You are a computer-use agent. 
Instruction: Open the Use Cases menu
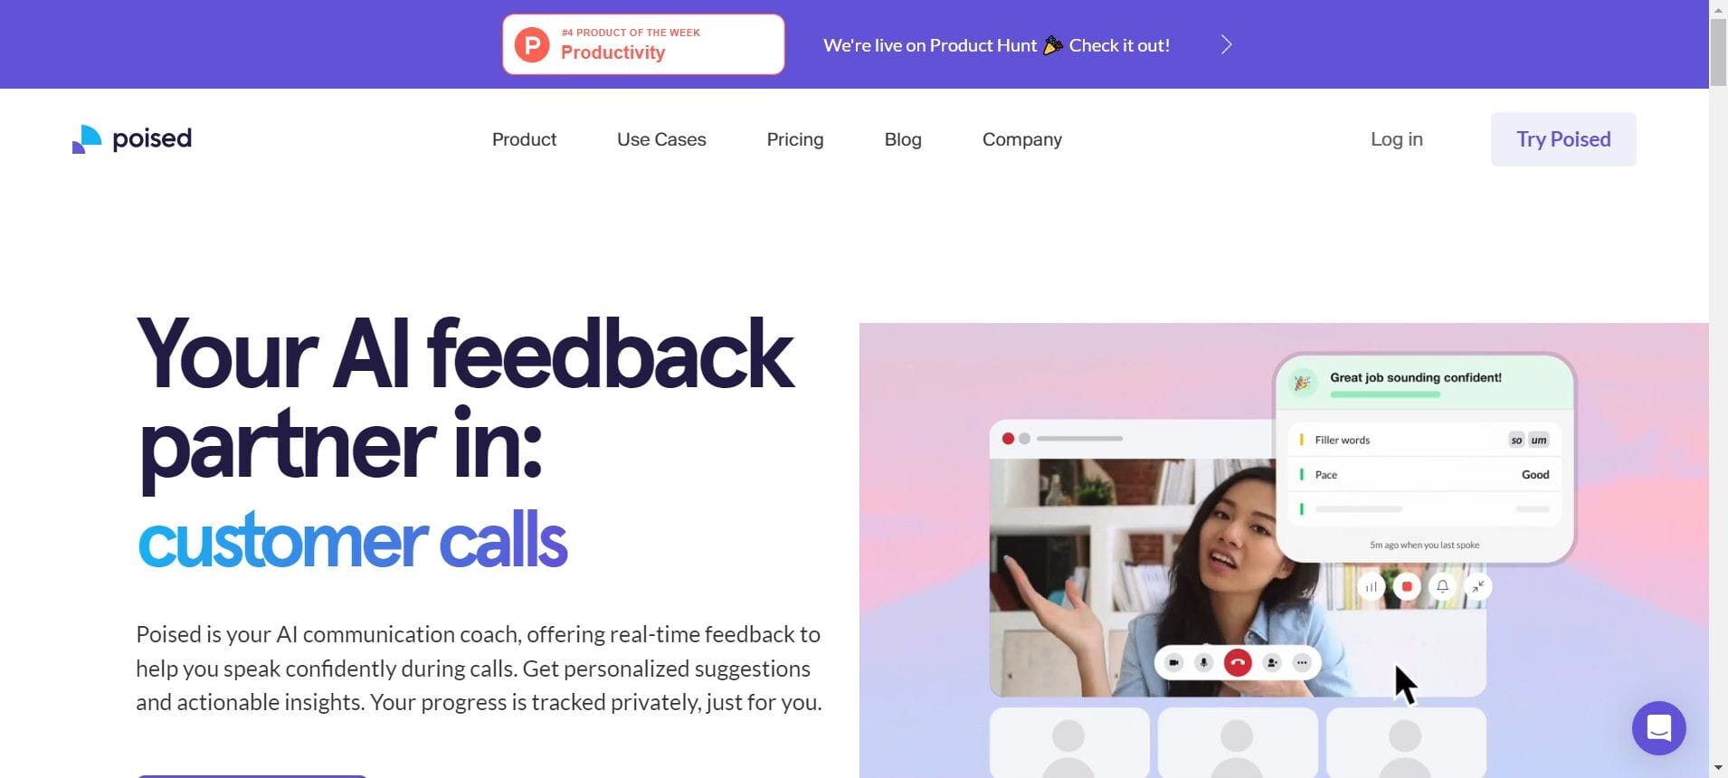[x=661, y=139]
